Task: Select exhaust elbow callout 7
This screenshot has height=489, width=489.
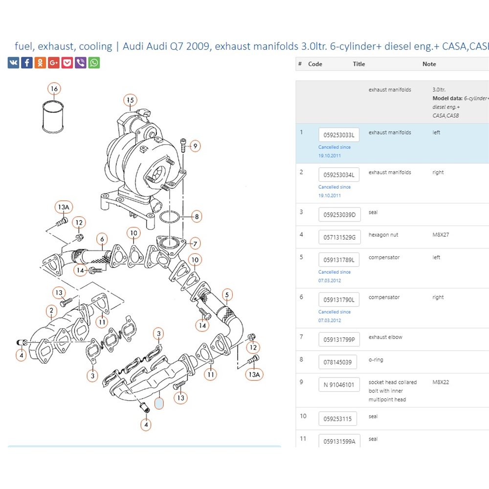Action: click(195, 244)
